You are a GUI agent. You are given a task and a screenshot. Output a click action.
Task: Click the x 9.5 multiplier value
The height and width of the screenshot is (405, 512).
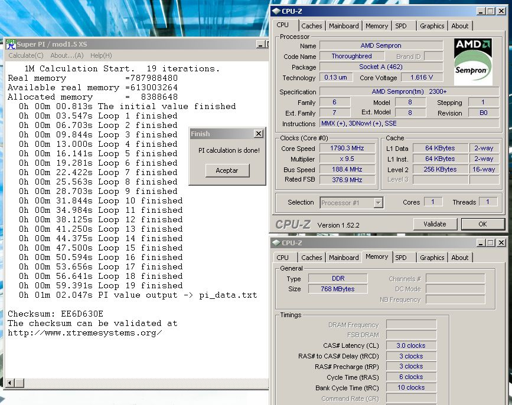347,159
